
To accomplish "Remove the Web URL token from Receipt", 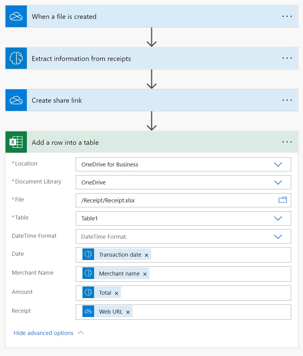I will point(128,311).
